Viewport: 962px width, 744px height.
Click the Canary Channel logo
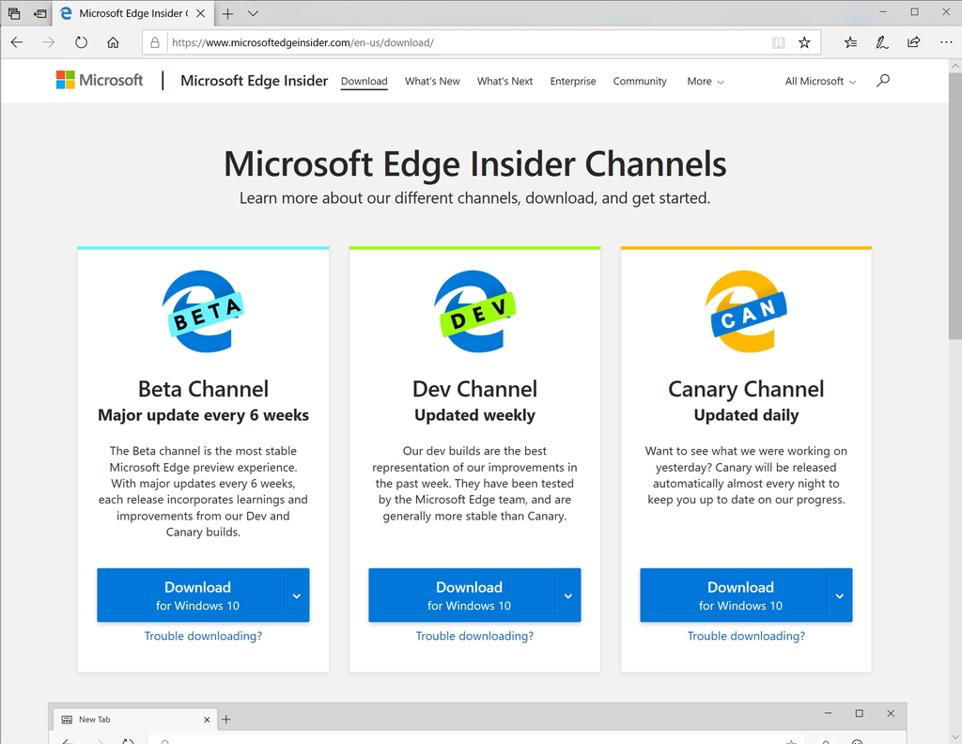tap(745, 310)
